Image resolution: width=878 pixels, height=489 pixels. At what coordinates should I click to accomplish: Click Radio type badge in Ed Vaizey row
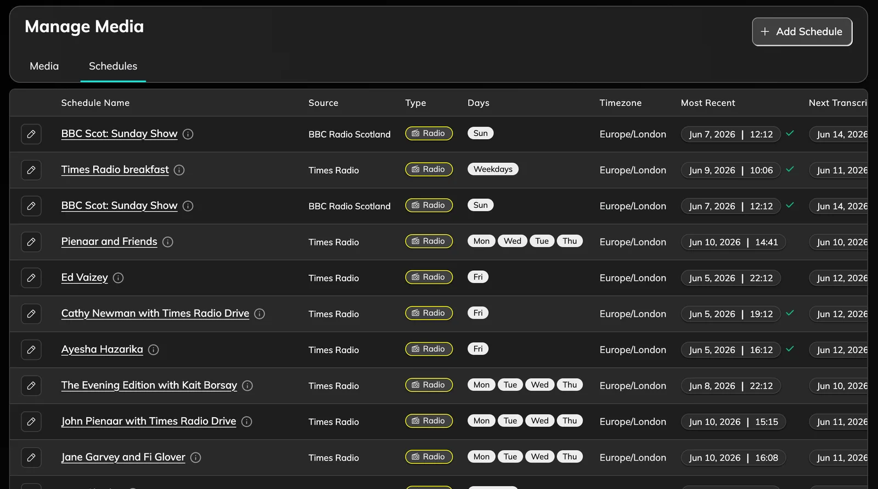pos(429,277)
